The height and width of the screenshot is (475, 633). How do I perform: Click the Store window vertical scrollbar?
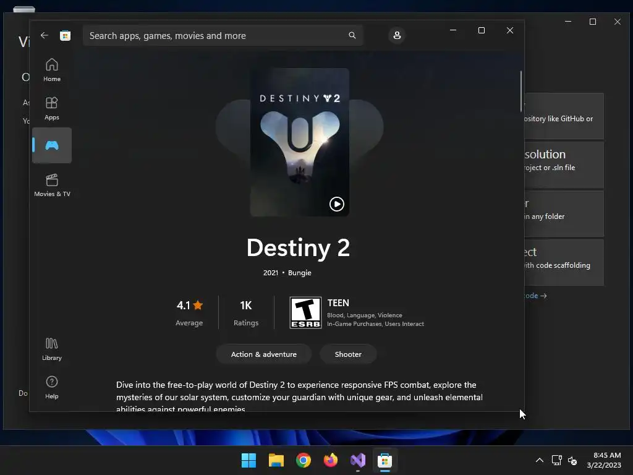point(520,92)
